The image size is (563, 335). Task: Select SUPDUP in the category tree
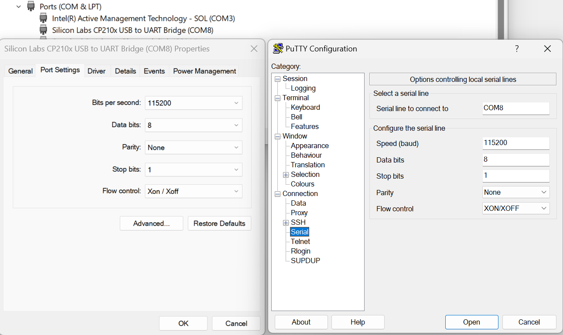(x=305, y=261)
